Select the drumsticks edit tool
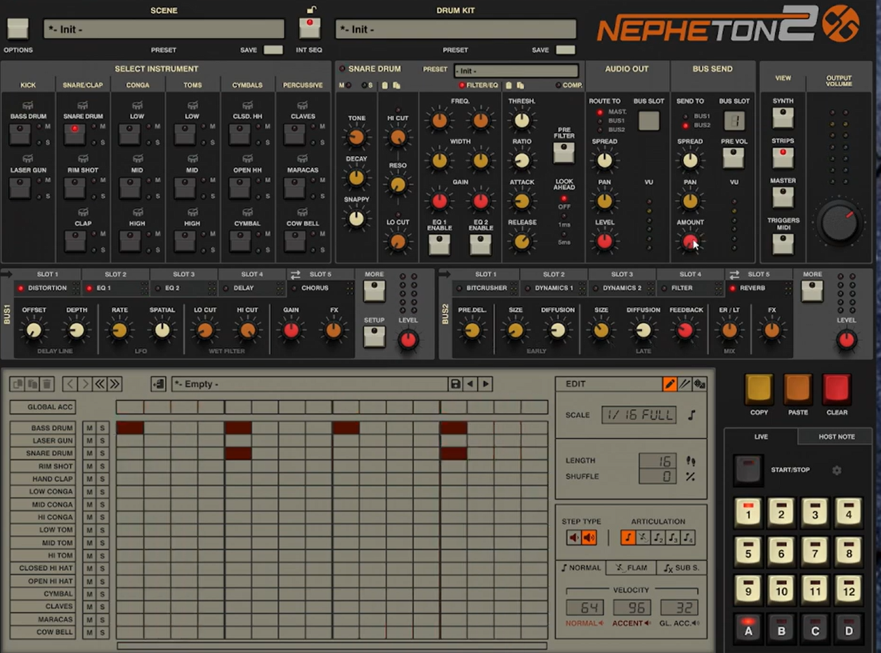The height and width of the screenshot is (653, 881). 684,384
